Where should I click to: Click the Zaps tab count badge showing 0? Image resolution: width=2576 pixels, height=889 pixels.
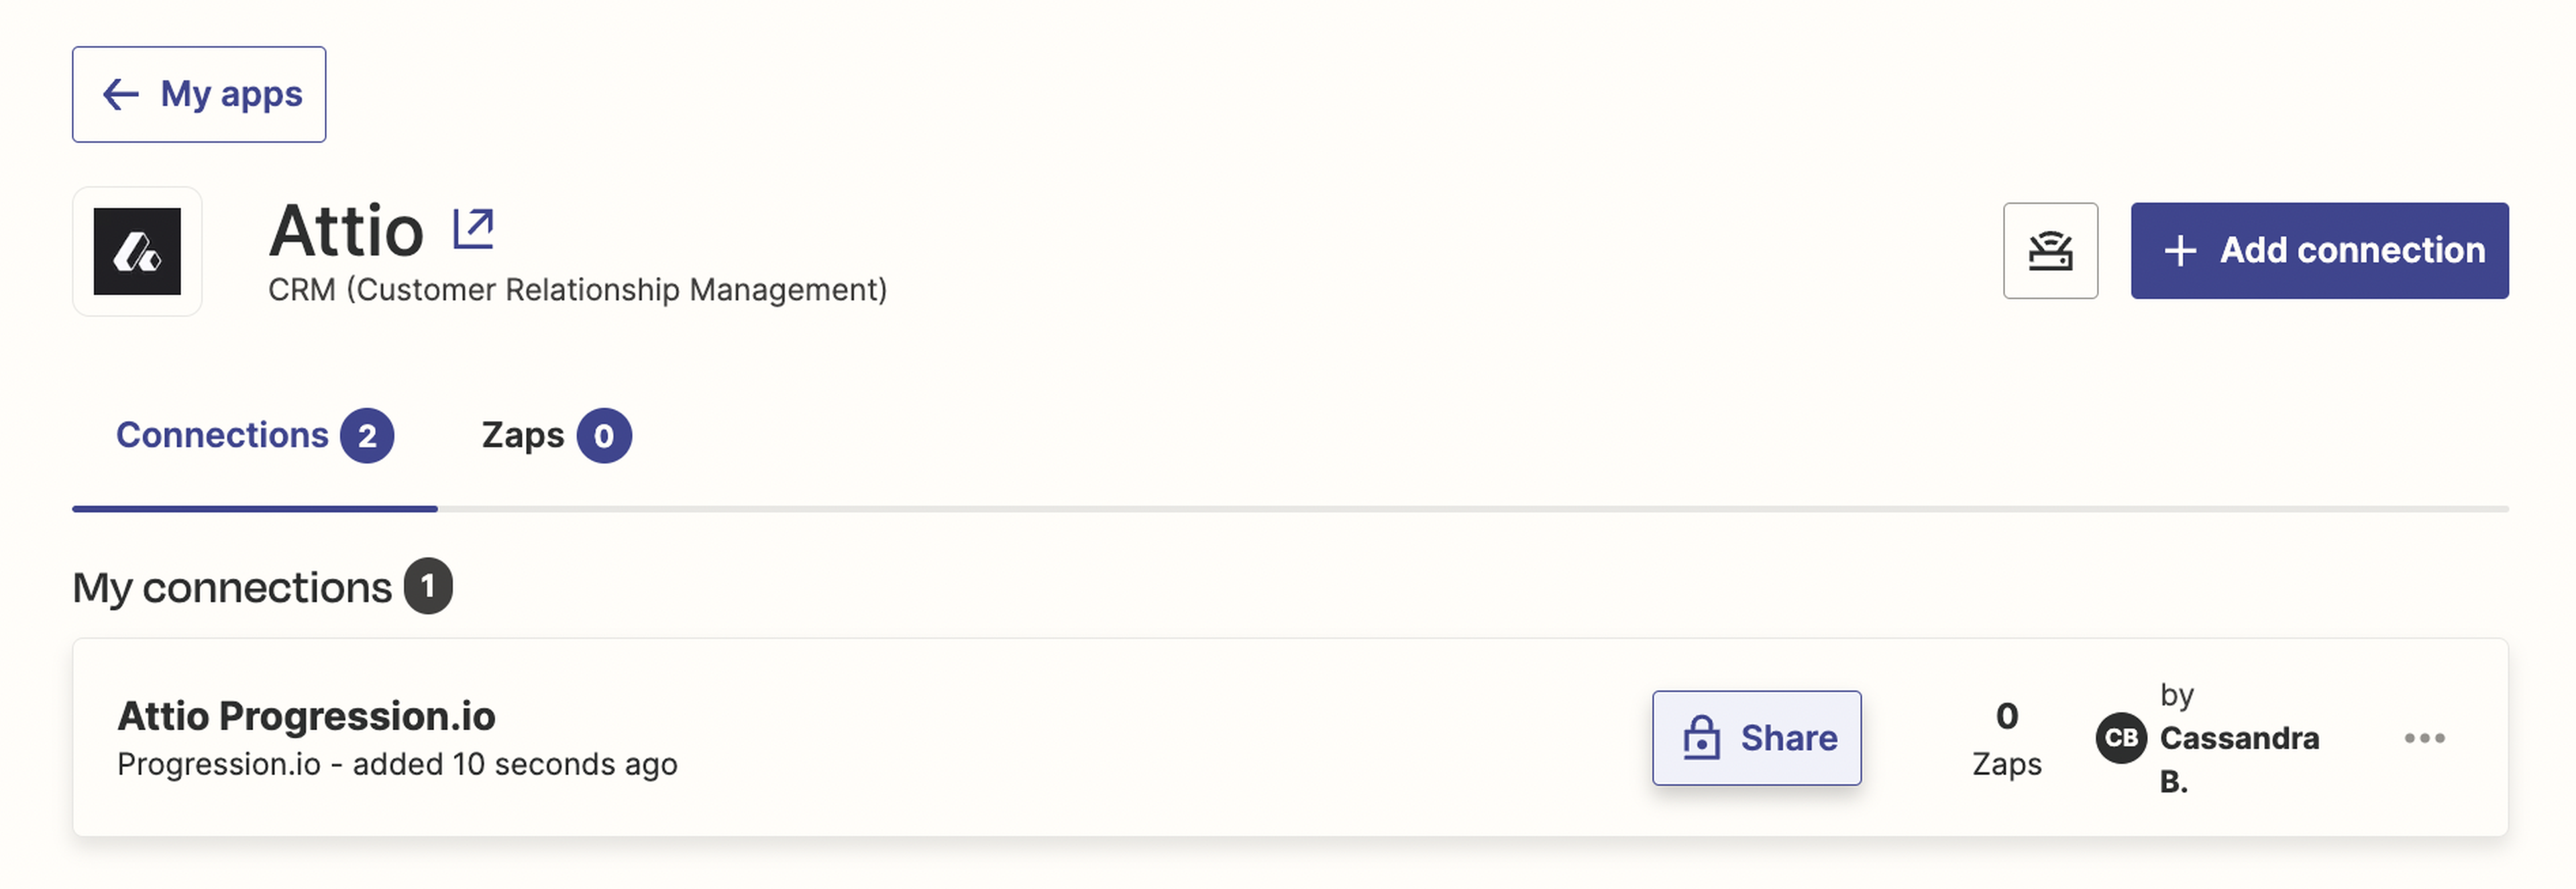(x=604, y=436)
